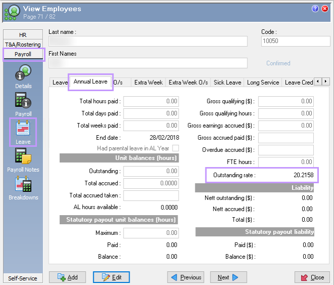The image size is (334, 285).
Task: Click the Last name input field
Action: click(x=148, y=42)
